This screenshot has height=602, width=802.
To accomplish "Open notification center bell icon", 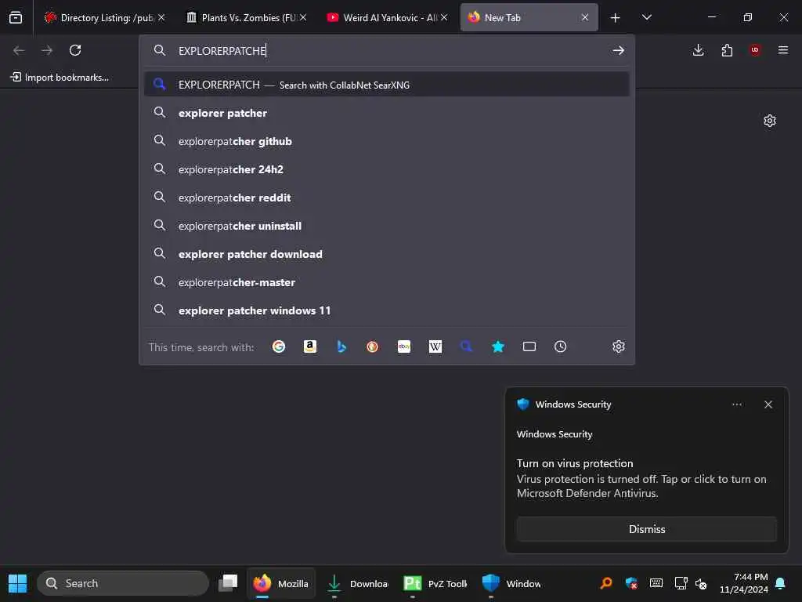I will click(781, 583).
